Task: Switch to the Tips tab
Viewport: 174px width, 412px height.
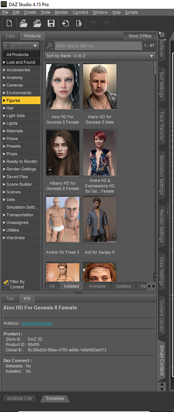Action: (x=10, y=298)
